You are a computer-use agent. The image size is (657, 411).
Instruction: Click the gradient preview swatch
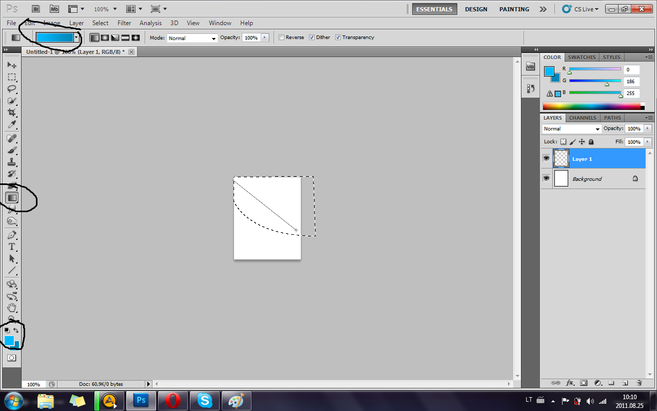54,38
